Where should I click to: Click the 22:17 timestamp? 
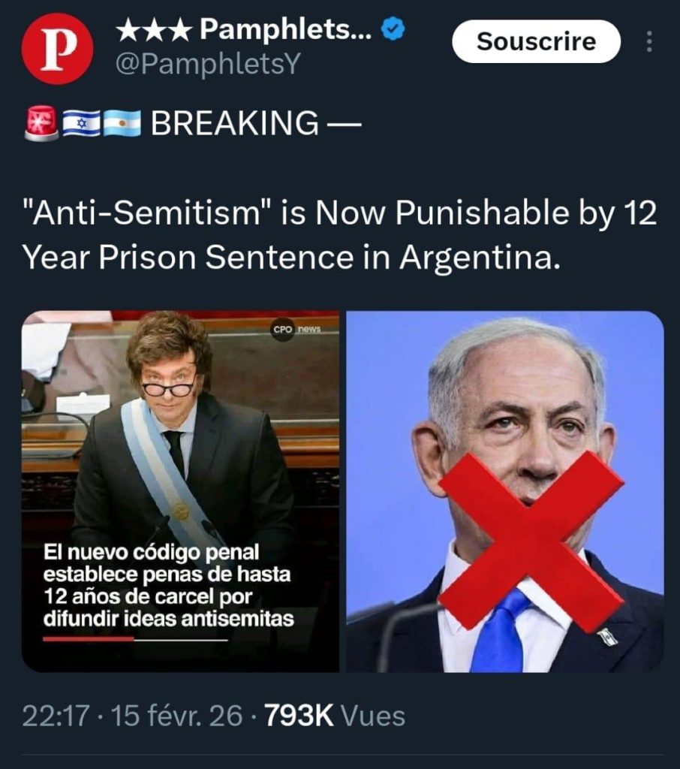56,716
